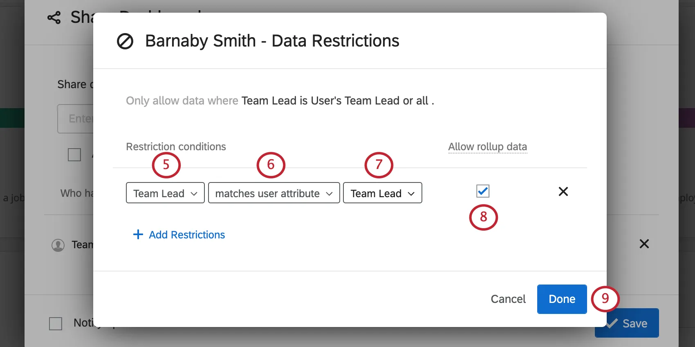Click the user avatar icon beside Team
Image resolution: width=695 pixels, height=347 pixels.
pyautogui.click(x=58, y=245)
